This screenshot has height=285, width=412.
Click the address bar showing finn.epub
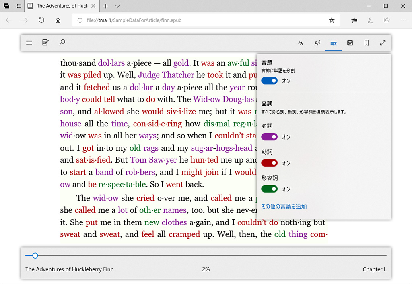206,20
